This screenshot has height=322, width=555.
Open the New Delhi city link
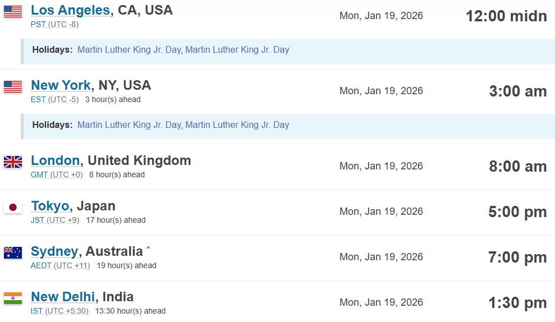[x=63, y=297]
